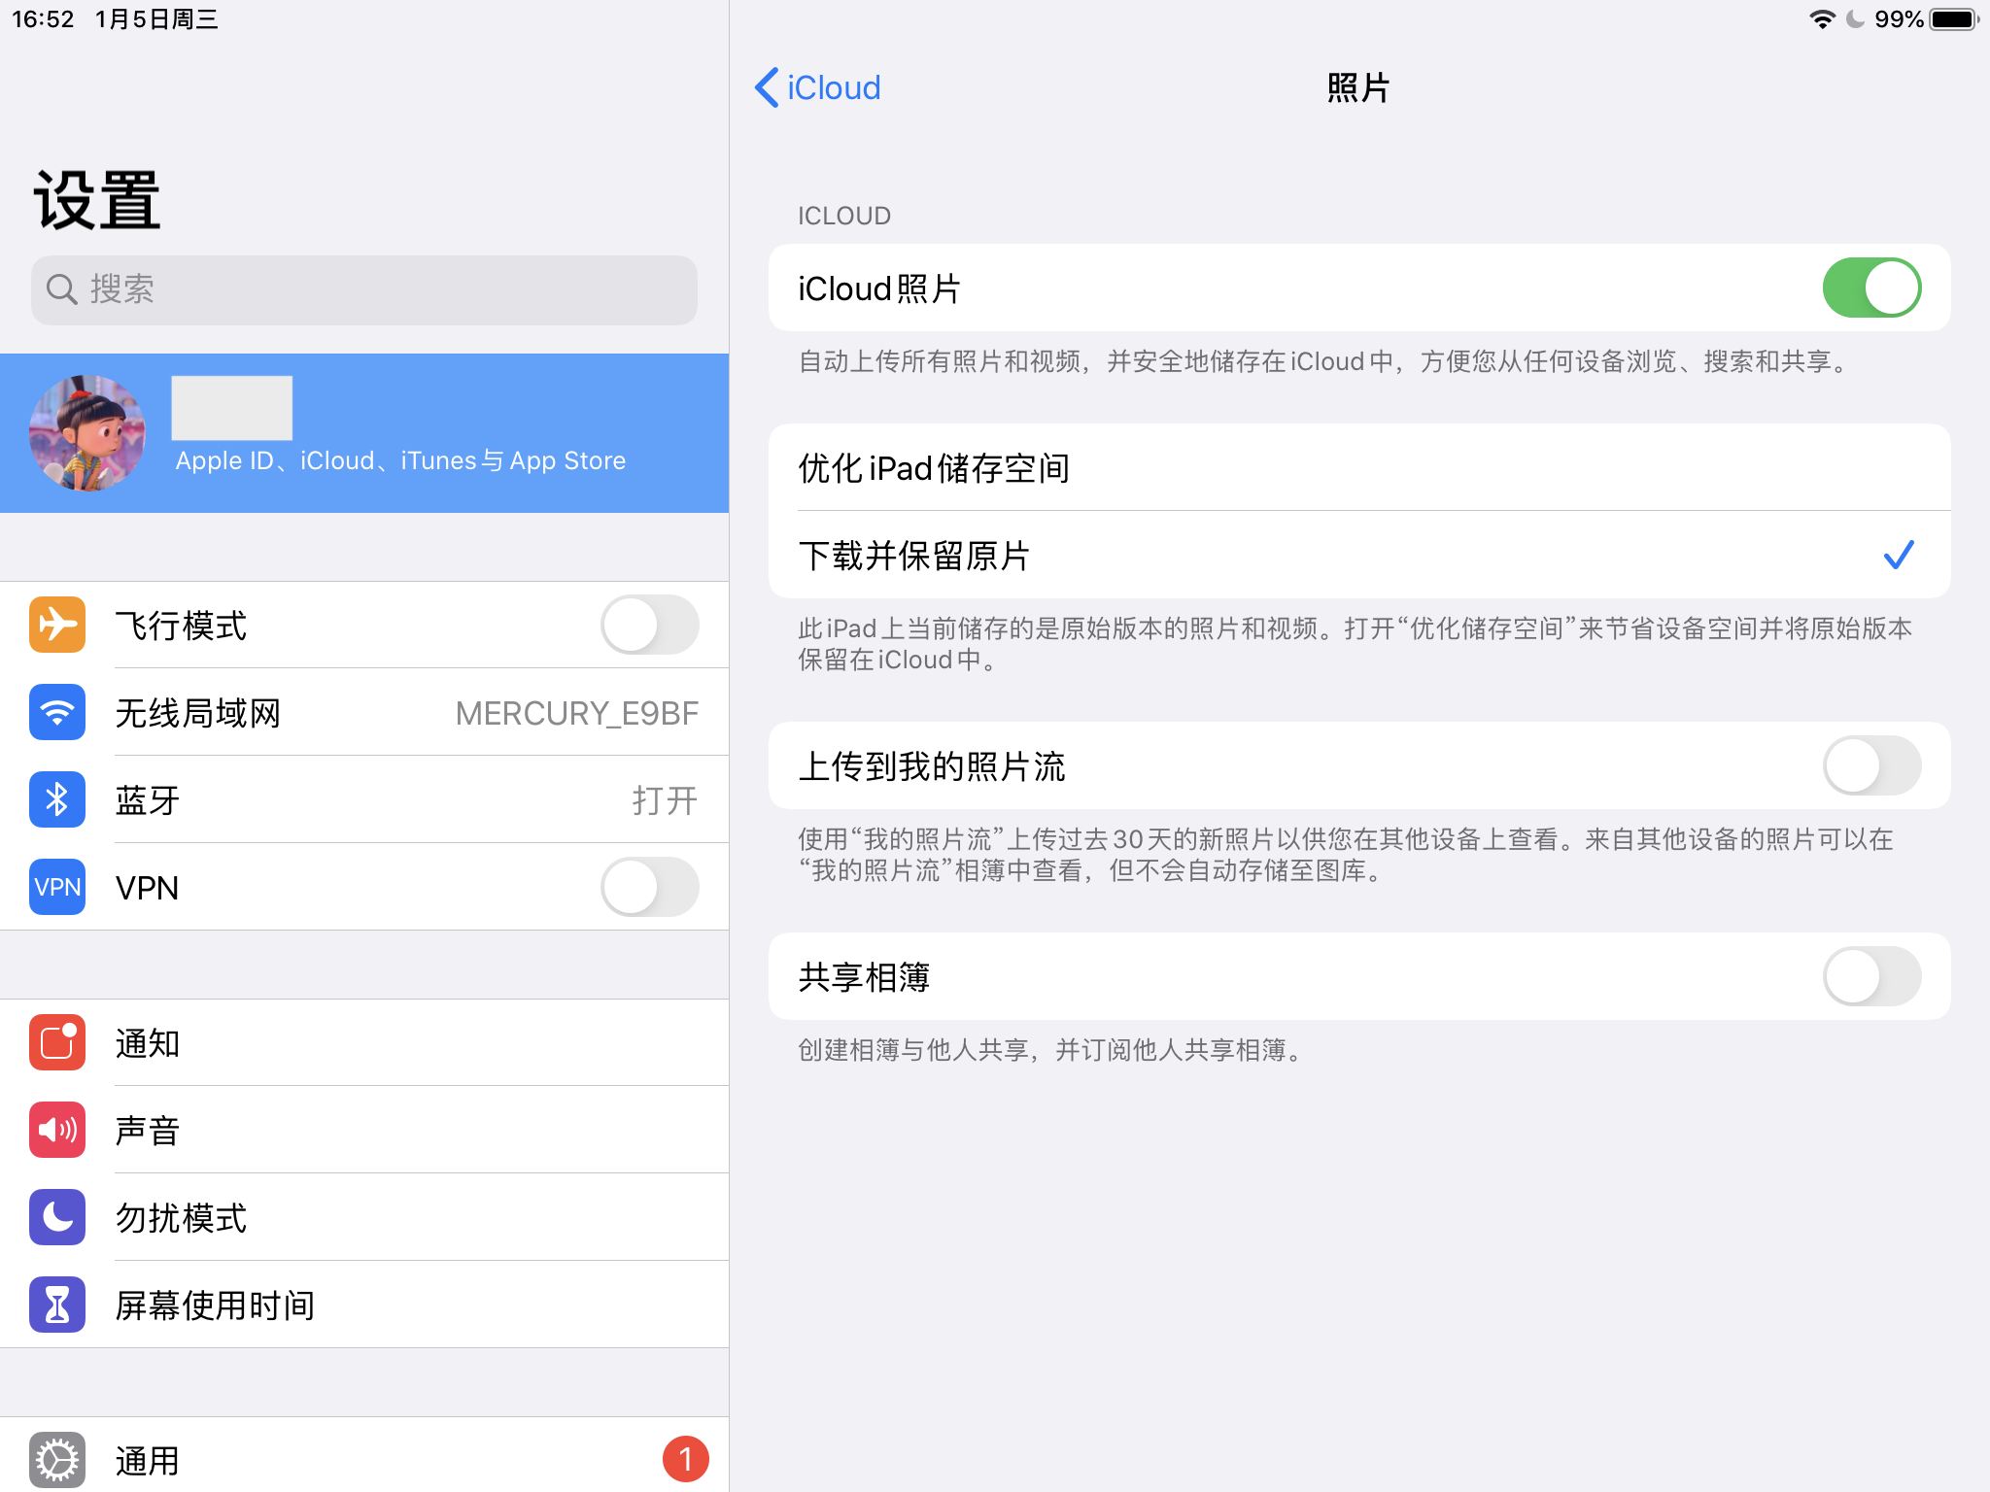Screen dimensions: 1990x1492
Task: Tap the Do Not Disturb moon icon
Action: pos(57,1217)
